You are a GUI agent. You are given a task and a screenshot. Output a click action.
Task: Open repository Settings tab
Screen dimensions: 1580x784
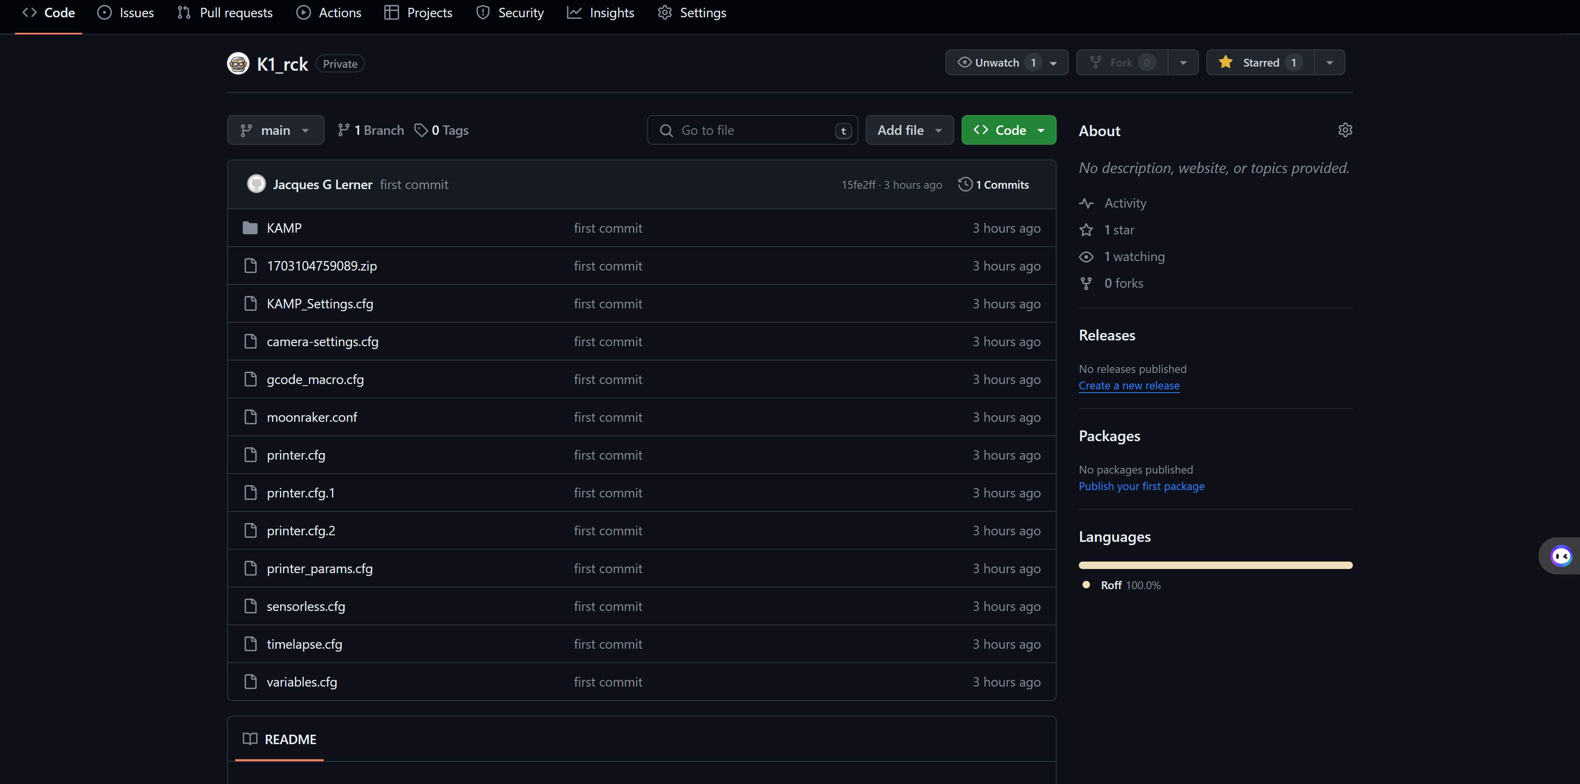(x=692, y=13)
